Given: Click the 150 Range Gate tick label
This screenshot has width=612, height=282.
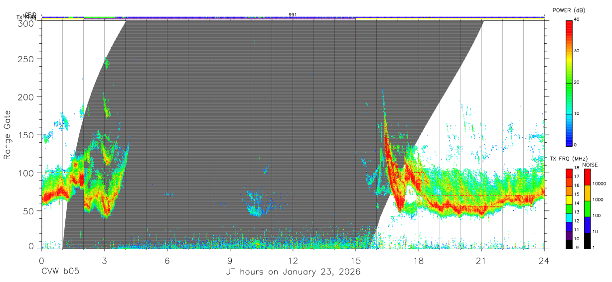Looking at the screenshot, I should tap(26, 135).
